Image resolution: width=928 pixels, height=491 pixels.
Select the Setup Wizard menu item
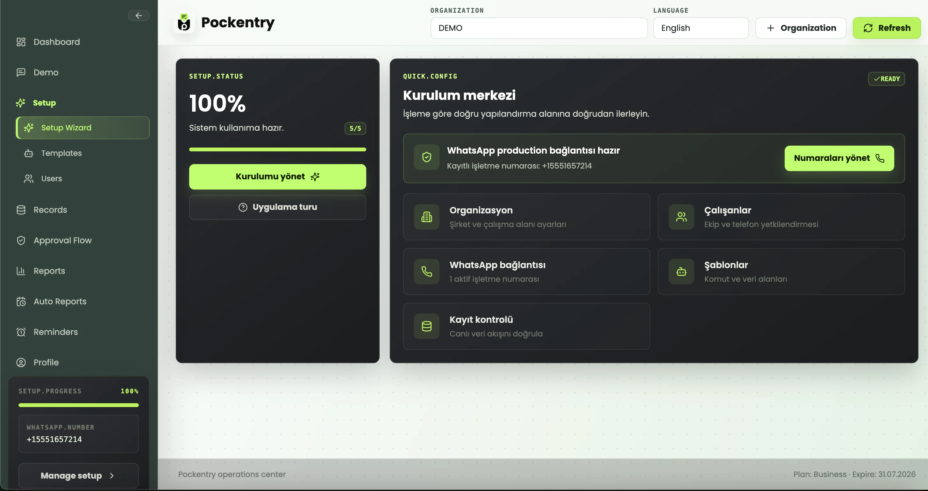(82, 128)
